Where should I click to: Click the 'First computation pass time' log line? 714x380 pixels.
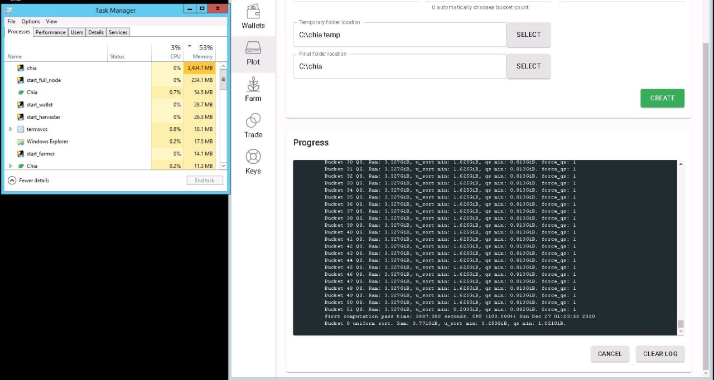460,316
